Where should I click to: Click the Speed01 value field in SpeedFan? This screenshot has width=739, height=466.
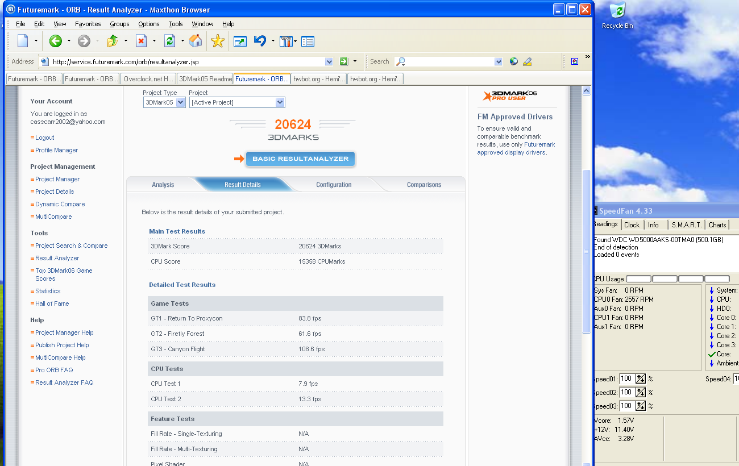pyautogui.click(x=627, y=378)
